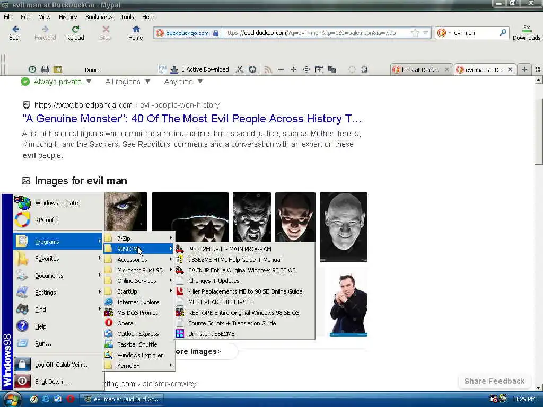Image resolution: width=543 pixels, height=407 pixels.
Task: Expand the KernelEx submenu
Action: click(139, 366)
